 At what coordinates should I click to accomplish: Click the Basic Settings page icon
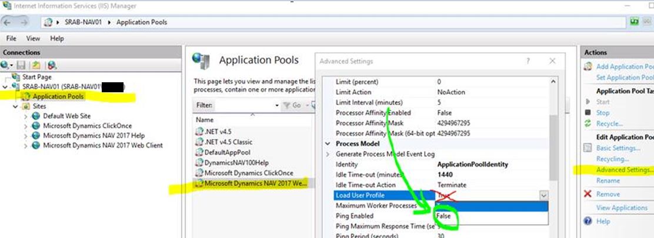coord(588,148)
